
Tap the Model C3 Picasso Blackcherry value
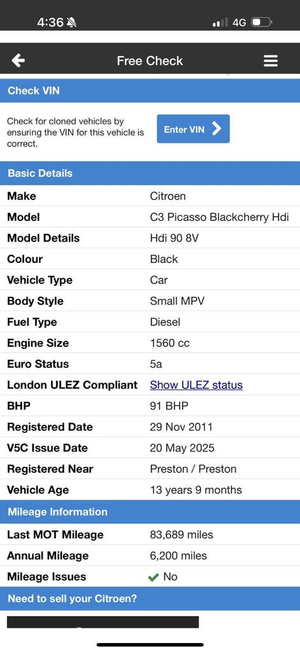coord(219,217)
